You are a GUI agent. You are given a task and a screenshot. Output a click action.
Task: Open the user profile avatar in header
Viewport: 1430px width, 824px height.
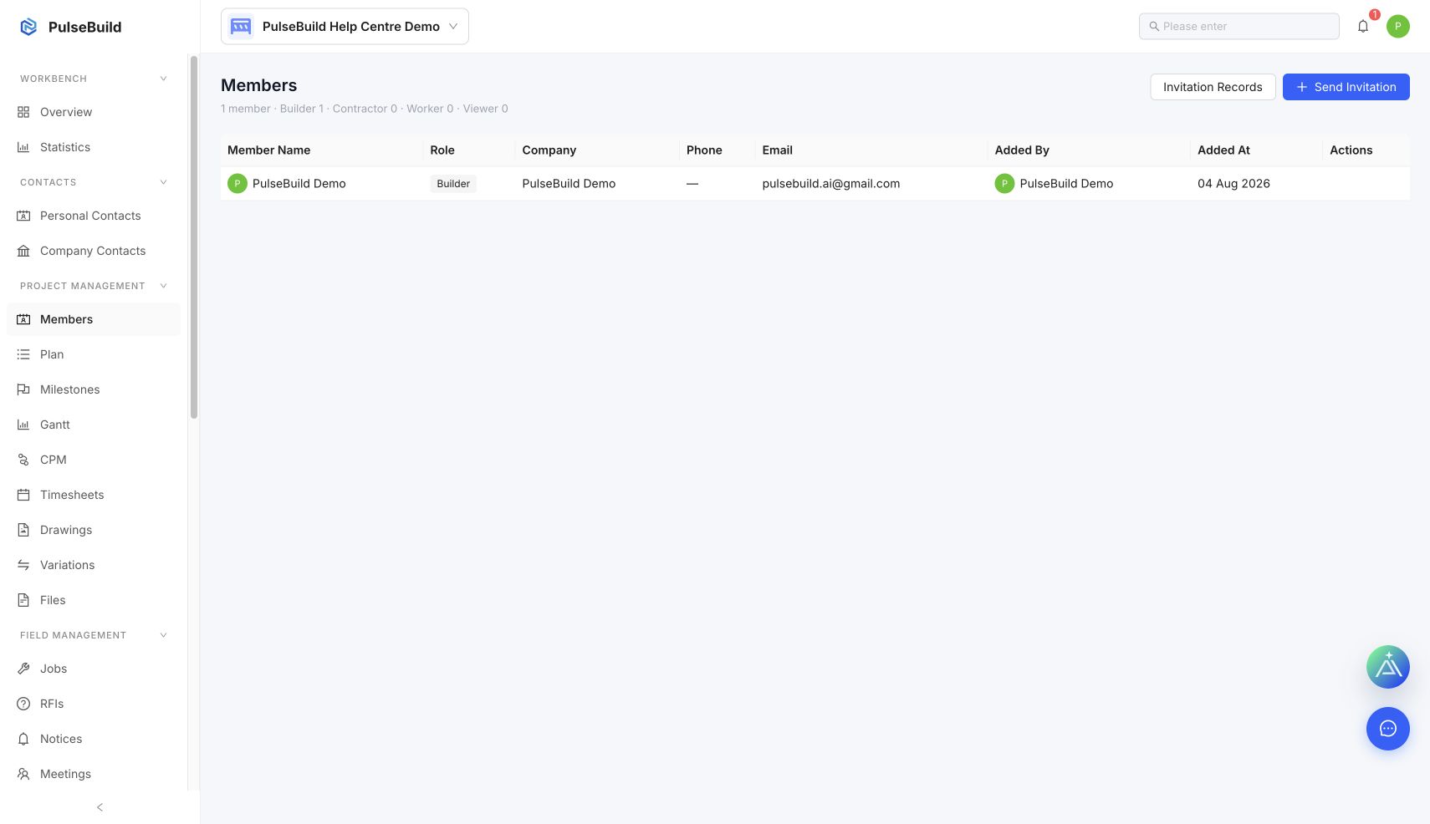(x=1398, y=26)
